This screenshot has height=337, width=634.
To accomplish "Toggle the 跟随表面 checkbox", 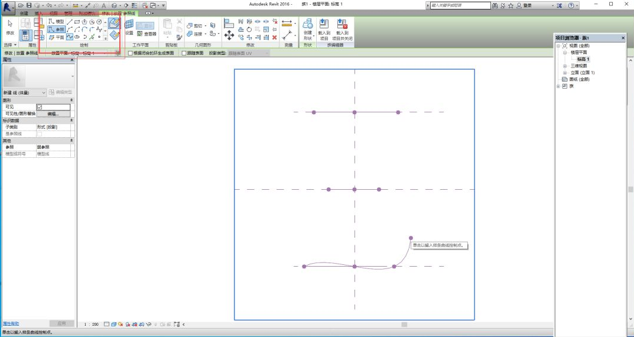I will (184, 53).
